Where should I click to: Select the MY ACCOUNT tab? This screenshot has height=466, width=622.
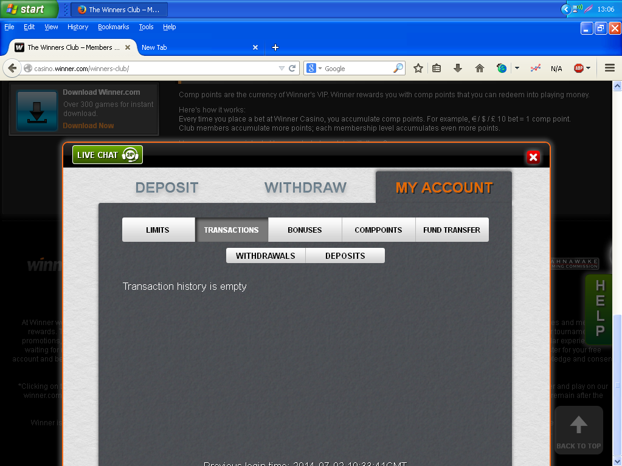click(x=444, y=187)
